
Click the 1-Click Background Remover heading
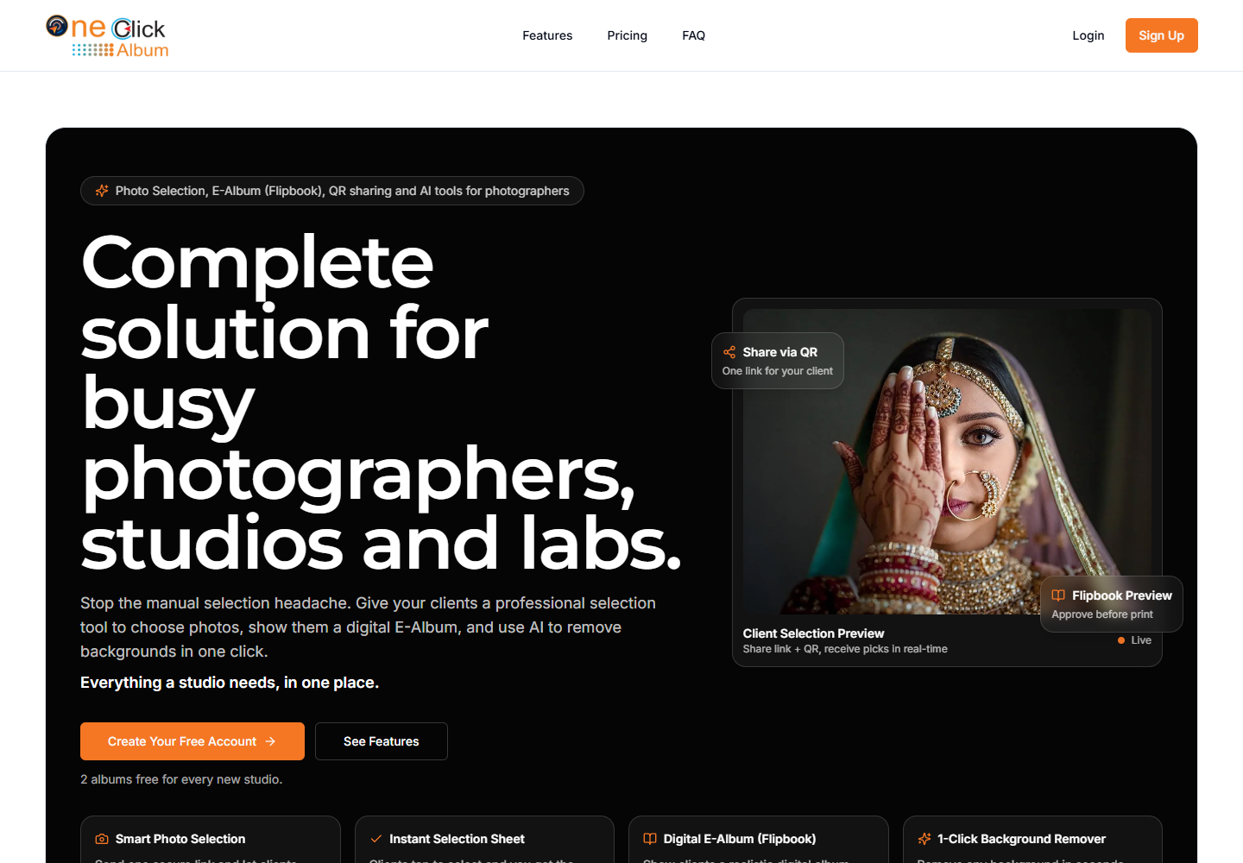pos(1021,839)
